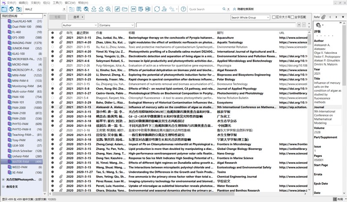Click the help question mark toolbar icon
Viewport: 347px width, 202px height.
(184, 9)
